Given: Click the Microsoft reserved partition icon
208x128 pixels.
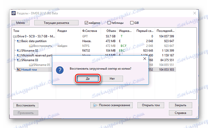Looking at the screenshot, I should 19,55.
